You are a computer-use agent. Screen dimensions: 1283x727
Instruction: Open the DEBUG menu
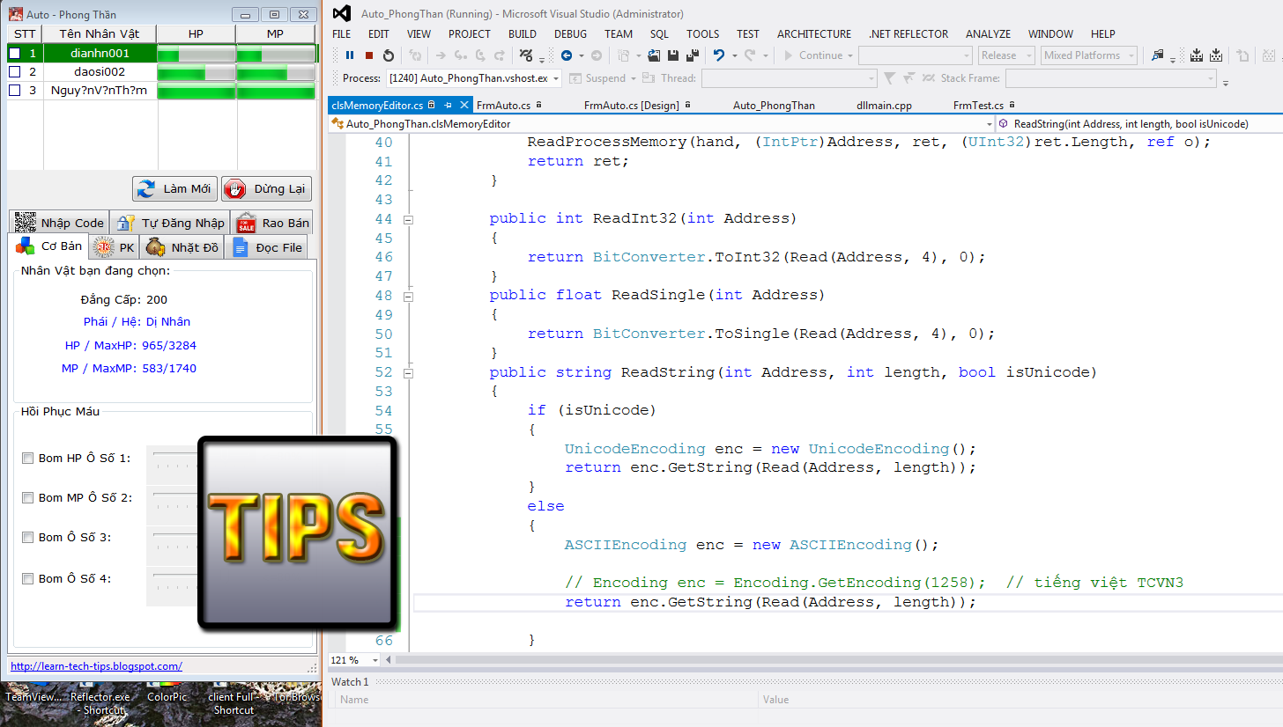569,33
